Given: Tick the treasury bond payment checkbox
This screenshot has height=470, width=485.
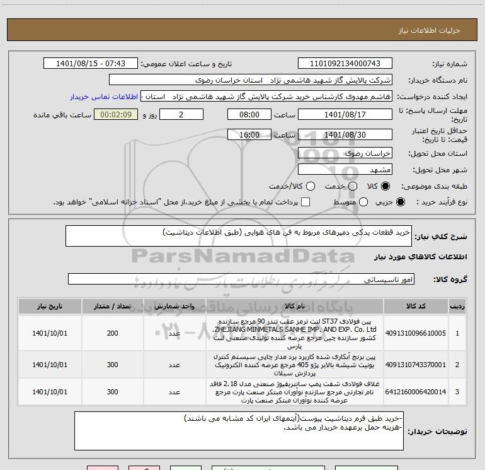Looking at the screenshot, I should coord(305,202).
